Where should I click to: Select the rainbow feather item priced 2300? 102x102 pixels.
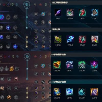(95, 39)
